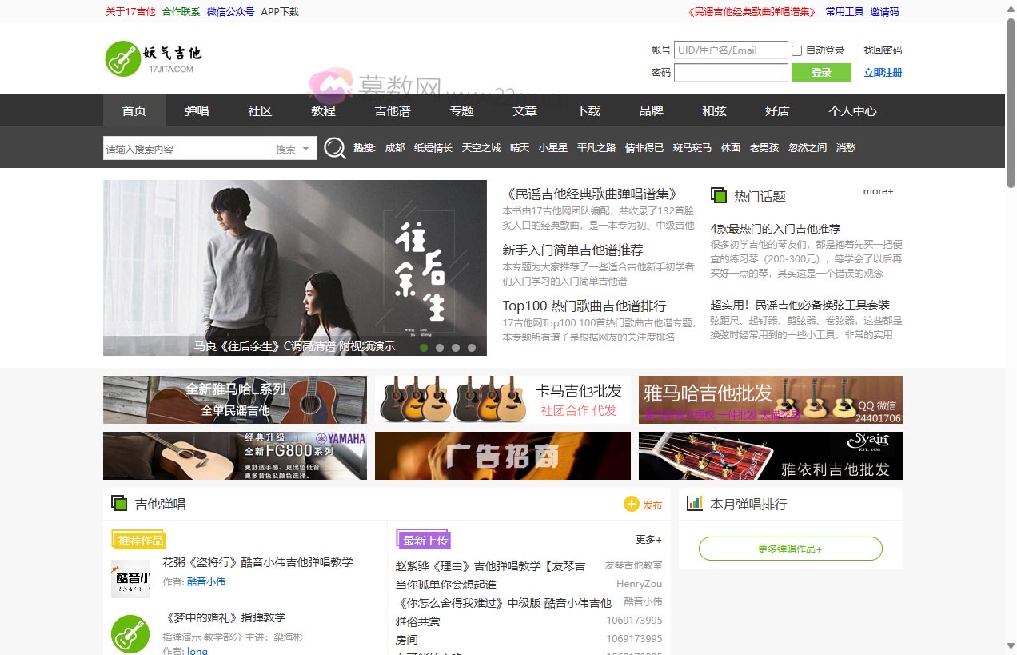Viewport: 1017px width, 655px height.
Task: Click the magnifier search icon
Action: (334, 147)
